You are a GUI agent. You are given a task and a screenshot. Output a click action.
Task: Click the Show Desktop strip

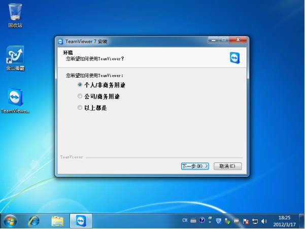[301, 221]
